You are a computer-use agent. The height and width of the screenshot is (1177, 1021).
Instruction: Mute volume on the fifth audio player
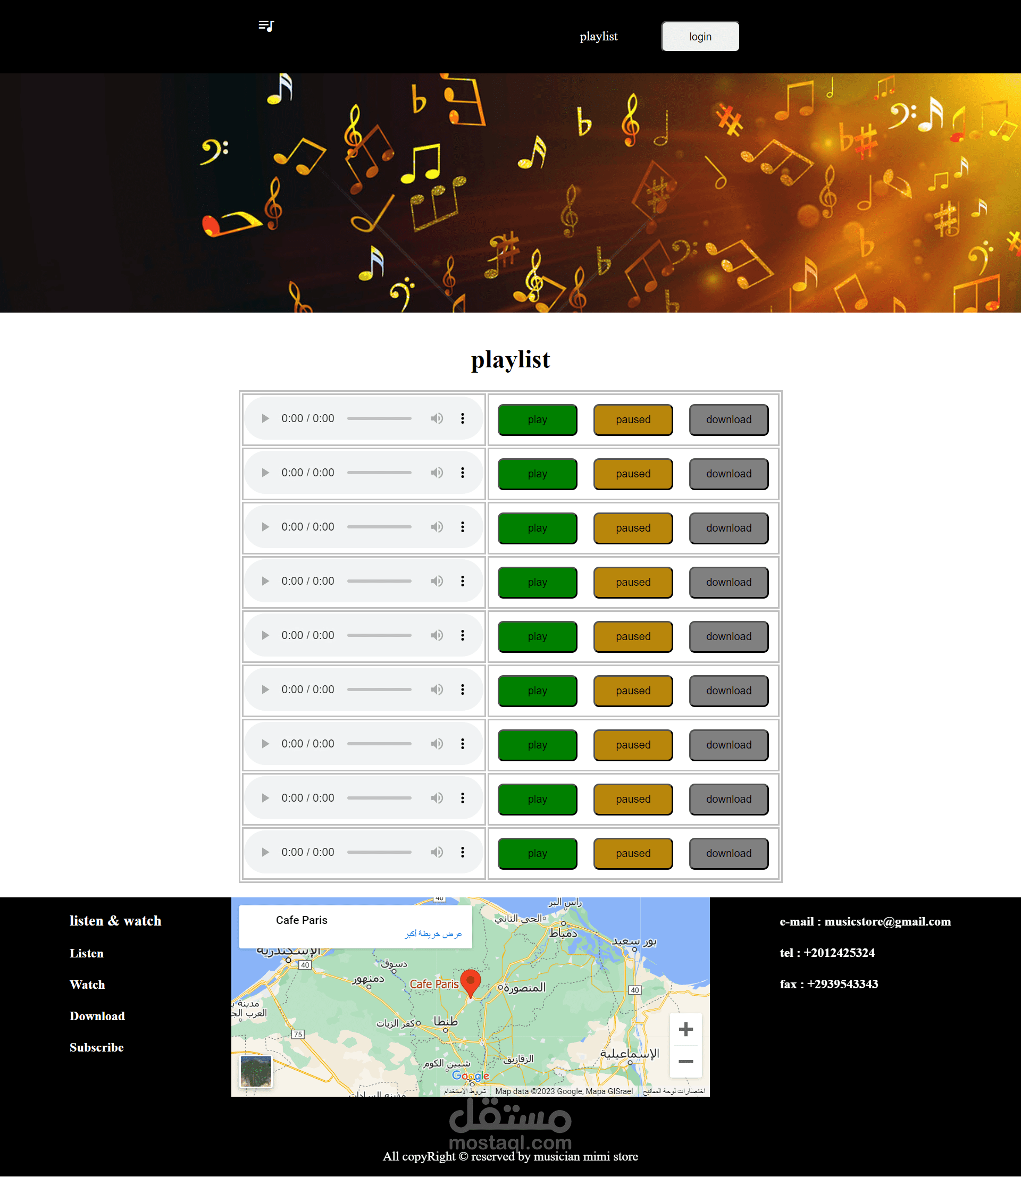(x=437, y=635)
